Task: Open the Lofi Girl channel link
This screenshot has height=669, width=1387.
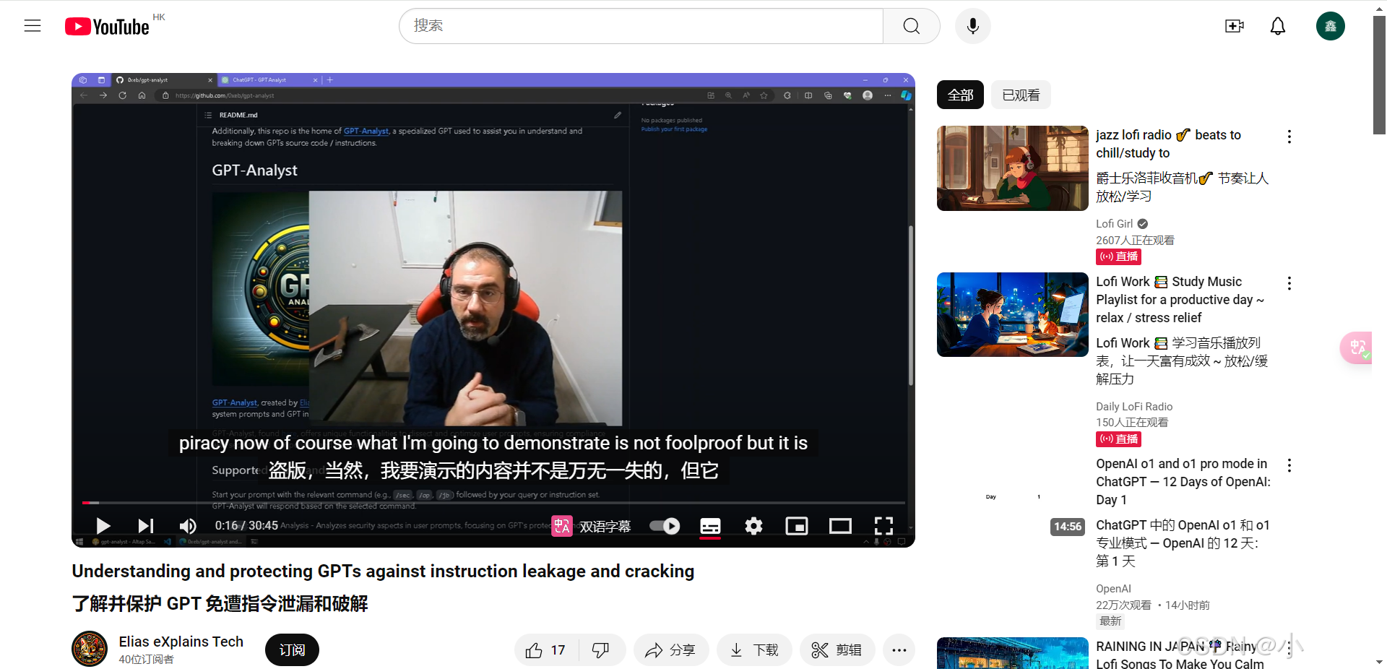Action: (1115, 224)
